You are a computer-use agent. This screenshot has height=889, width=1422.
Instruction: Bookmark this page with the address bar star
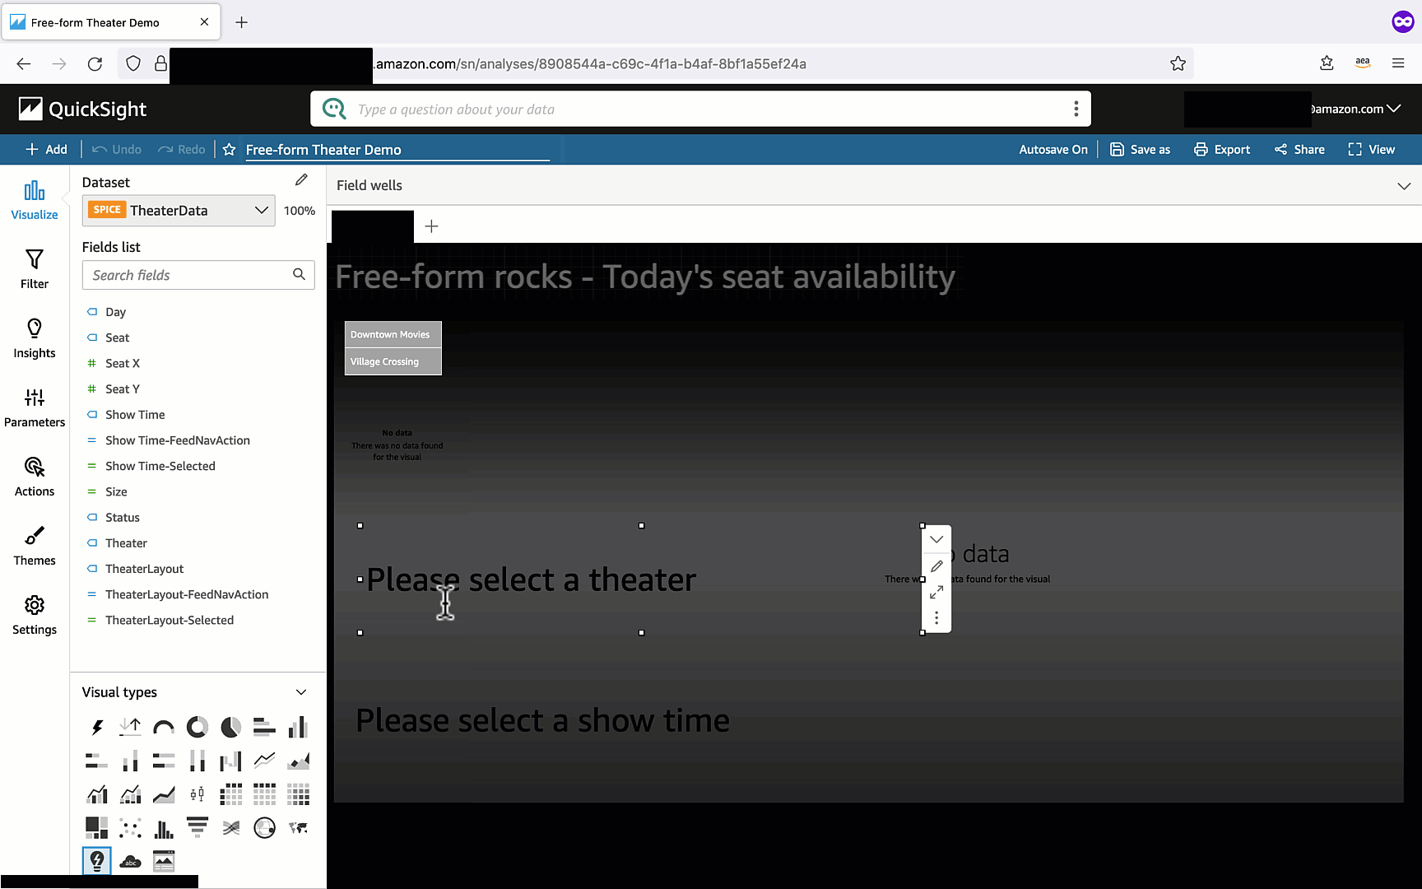click(x=1178, y=63)
